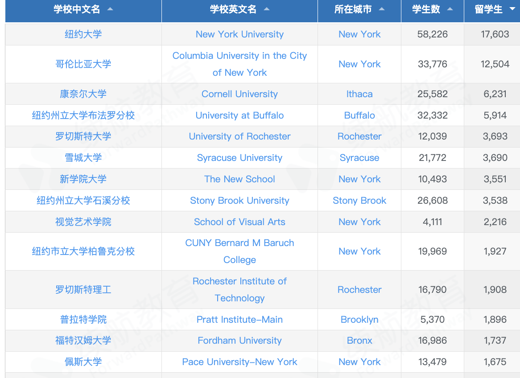Select the Stony Brook city link

click(359, 201)
